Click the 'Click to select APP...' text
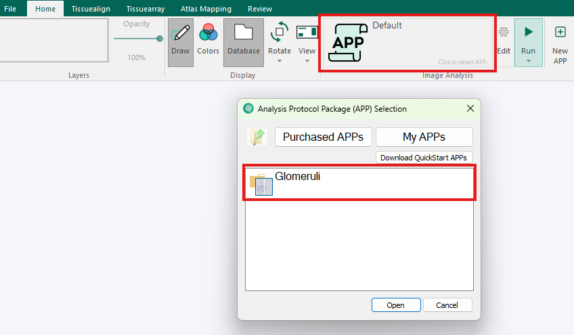574x335 pixels. (464, 62)
